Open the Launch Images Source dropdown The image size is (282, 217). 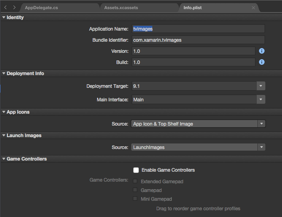261,147
